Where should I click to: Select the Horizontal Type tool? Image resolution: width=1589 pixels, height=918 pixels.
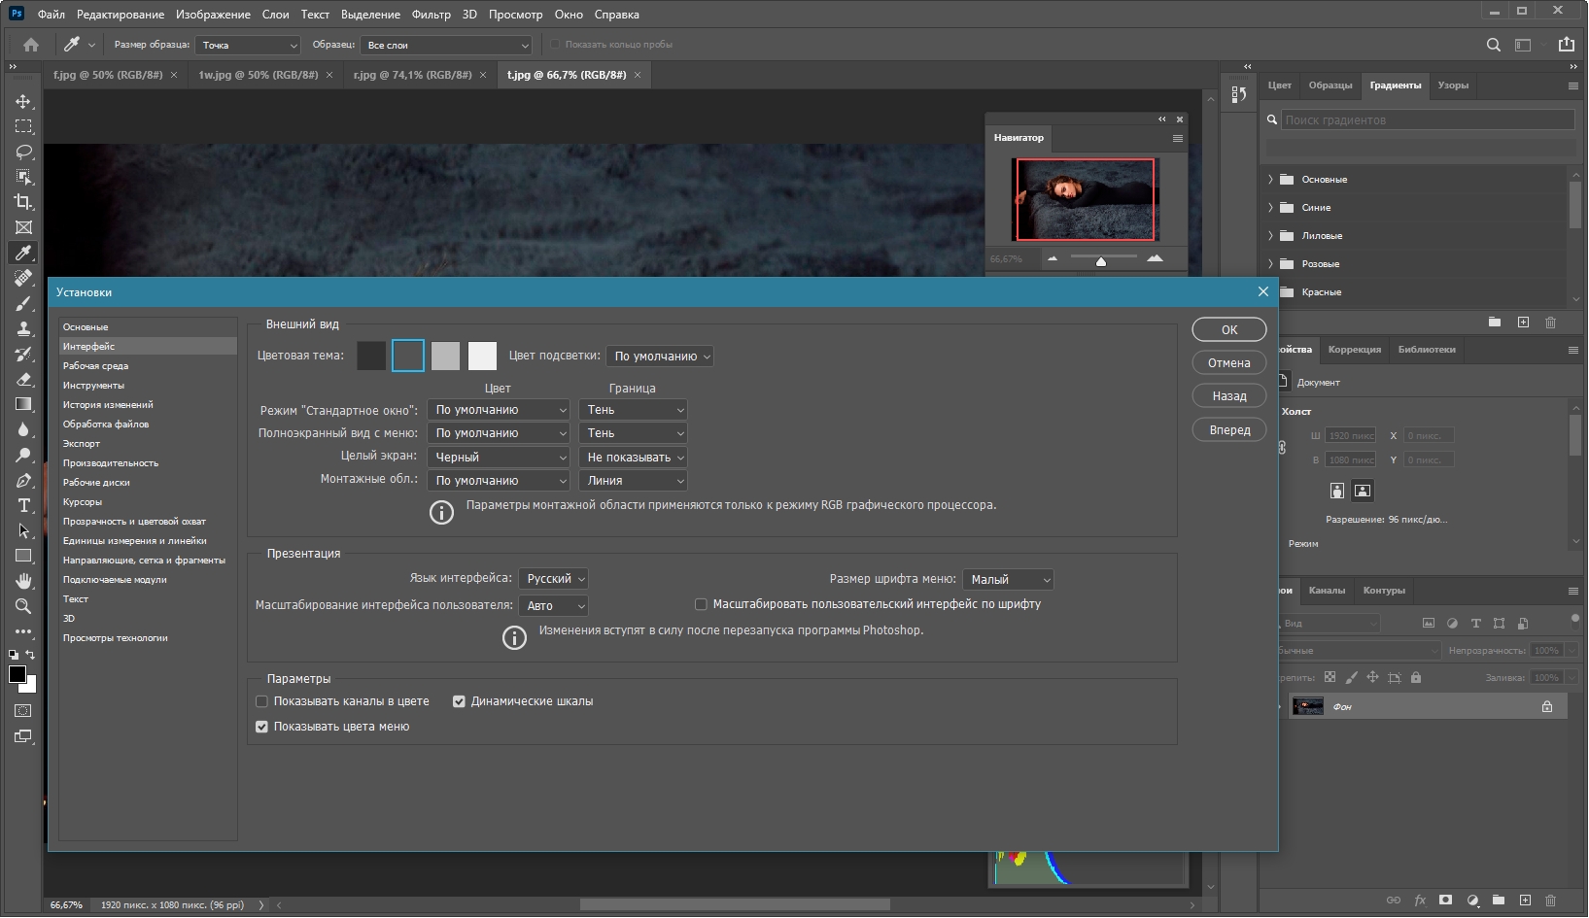pyautogui.click(x=23, y=505)
